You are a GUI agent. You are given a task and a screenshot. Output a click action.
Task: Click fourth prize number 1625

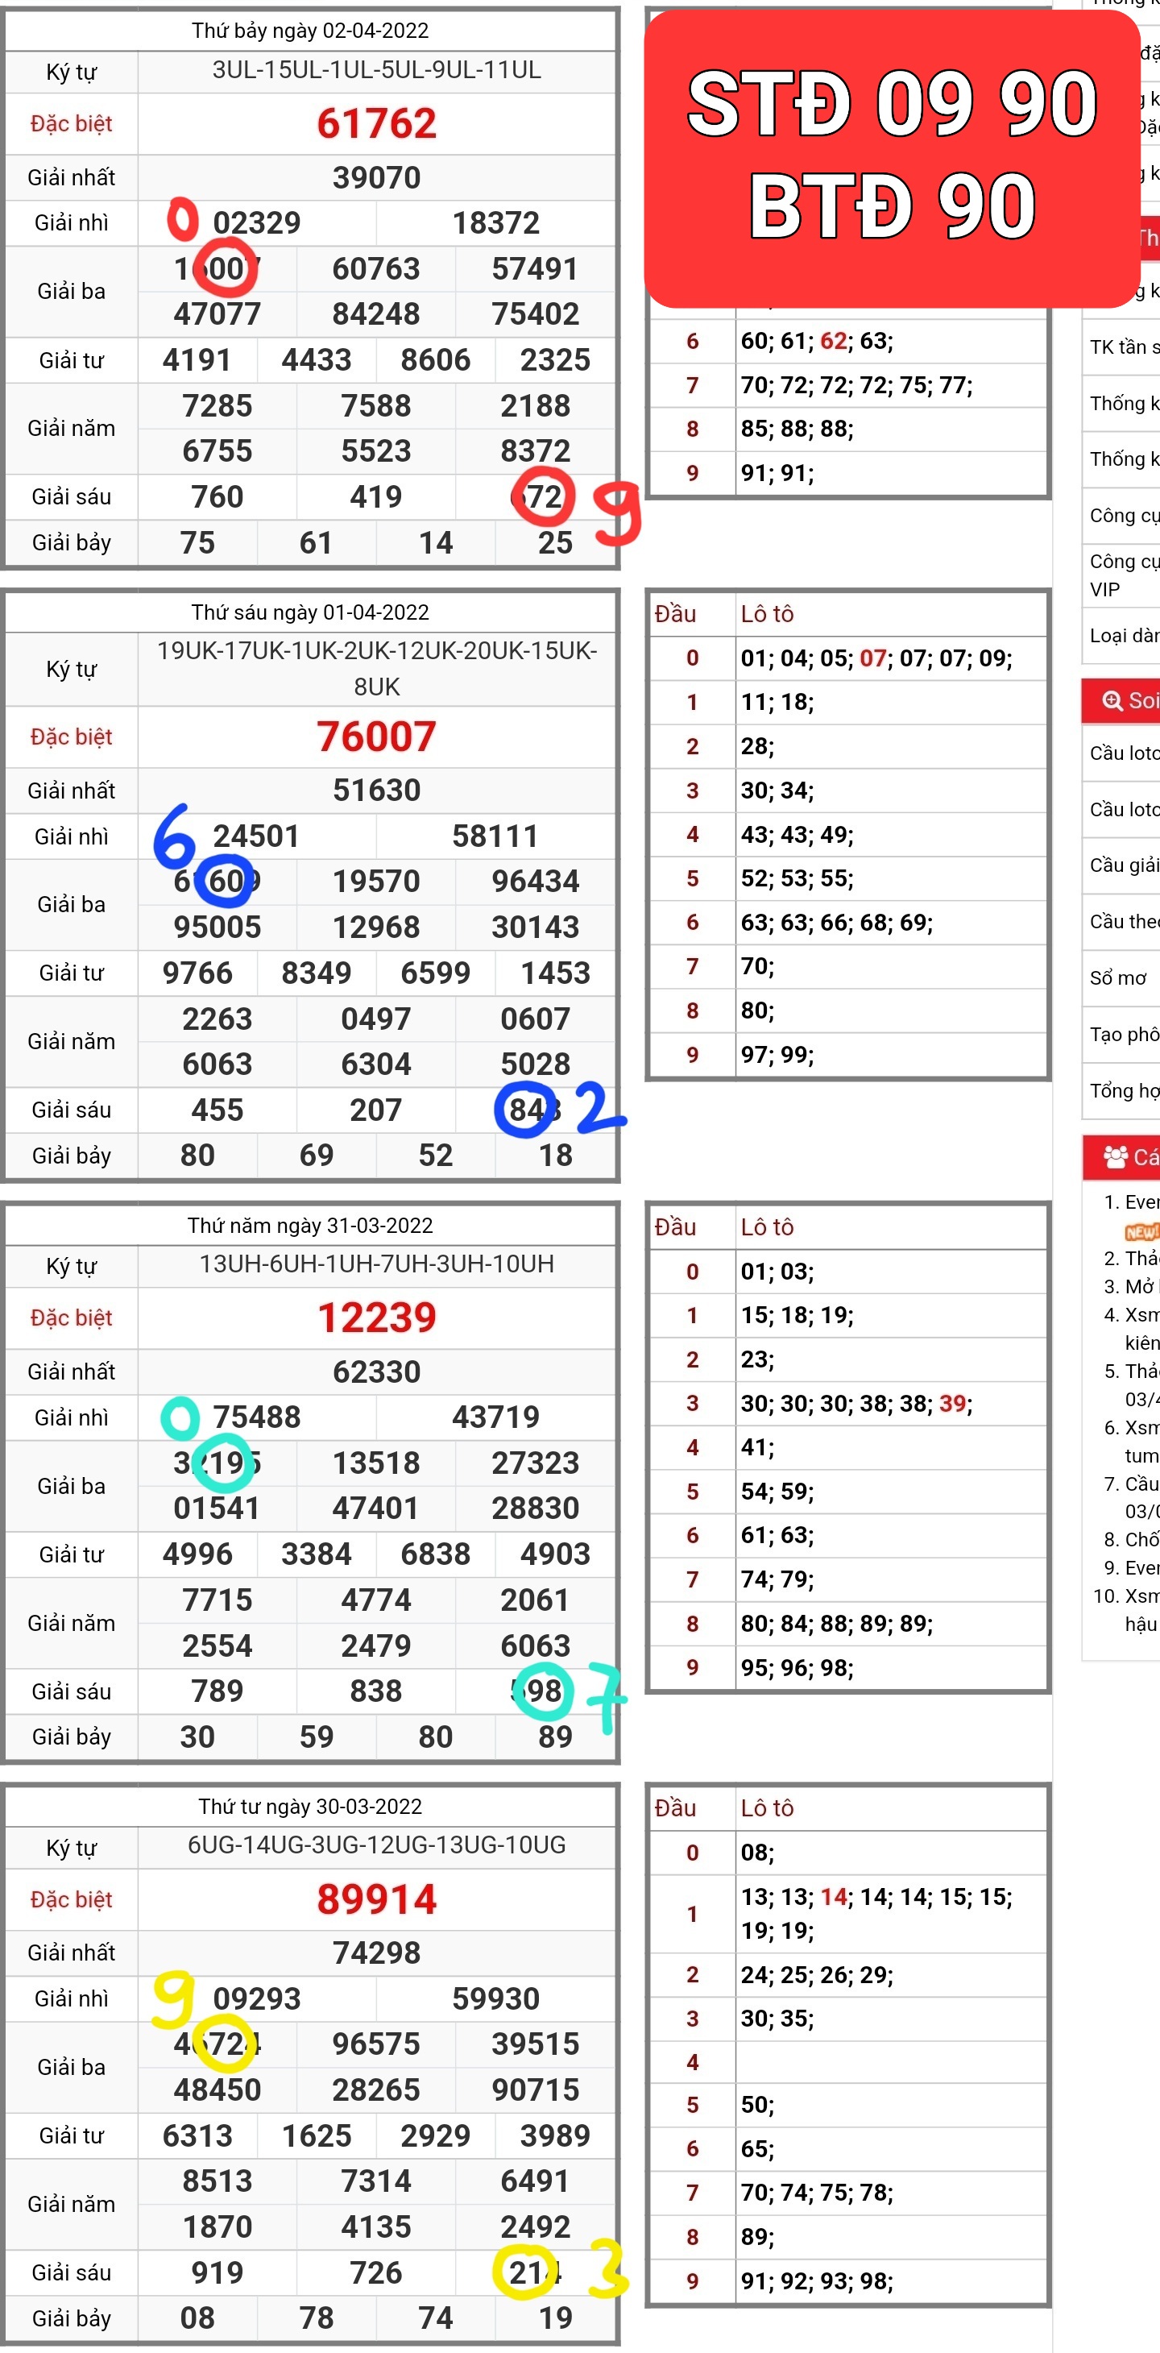pos(316,2135)
